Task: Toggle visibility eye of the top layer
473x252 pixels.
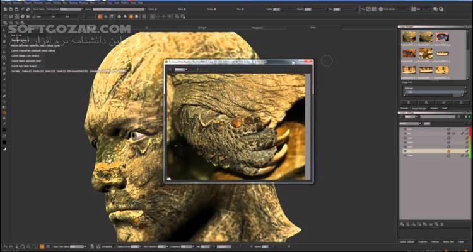Action: coord(405,129)
